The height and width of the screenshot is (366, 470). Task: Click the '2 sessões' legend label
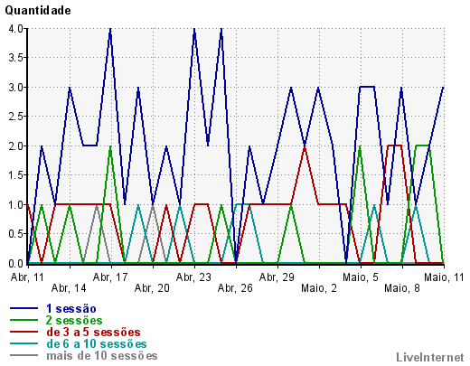pos(74,320)
